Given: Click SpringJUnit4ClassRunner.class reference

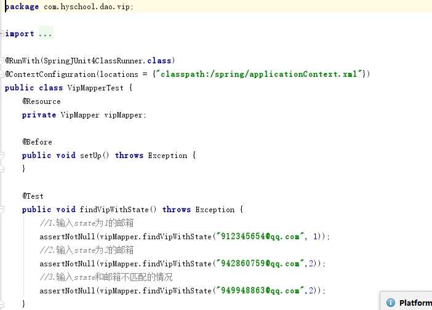Looking at the screenshot, I should coord(108,60).
